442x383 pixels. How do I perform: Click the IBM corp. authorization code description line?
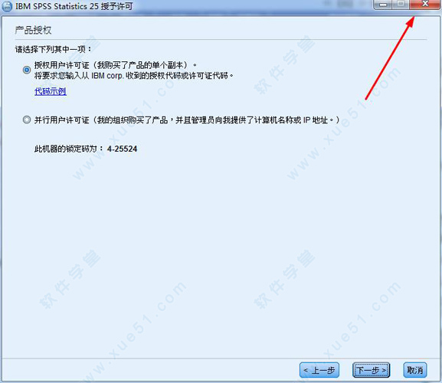click(134, 76)
